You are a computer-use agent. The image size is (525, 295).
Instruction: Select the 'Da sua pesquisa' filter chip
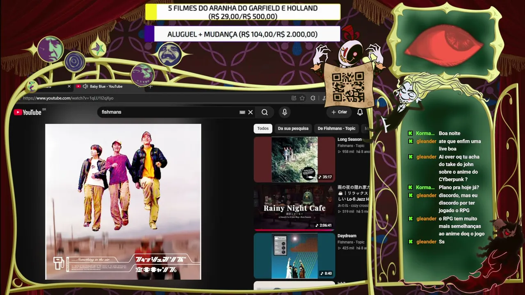pos(293,129)
